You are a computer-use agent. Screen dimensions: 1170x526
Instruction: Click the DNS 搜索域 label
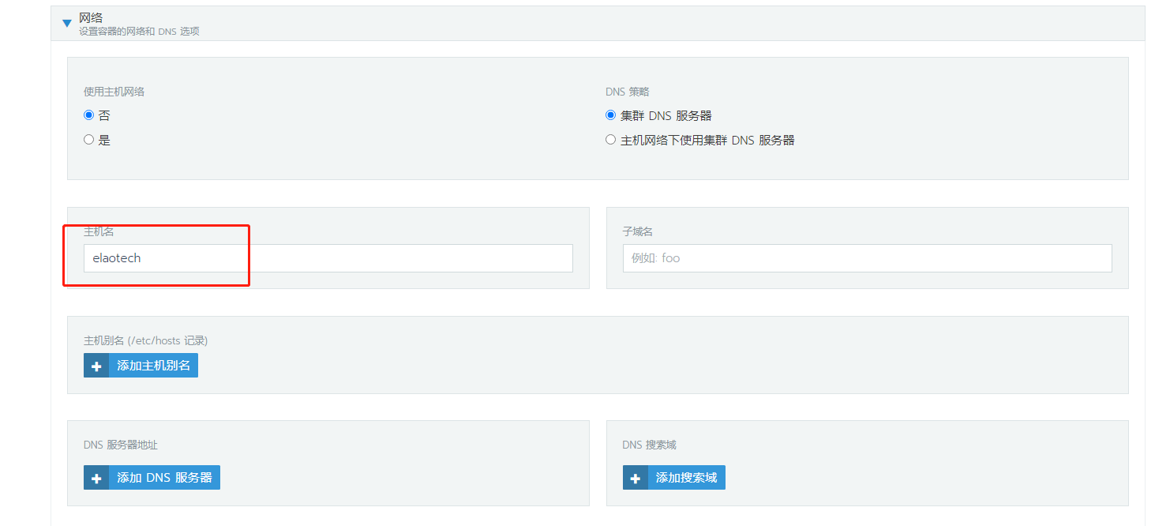point(649,445)
